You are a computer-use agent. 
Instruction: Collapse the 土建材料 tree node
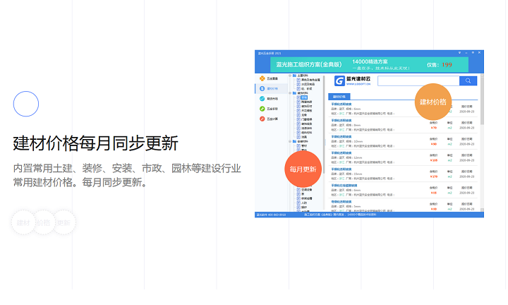coord(290,74)
